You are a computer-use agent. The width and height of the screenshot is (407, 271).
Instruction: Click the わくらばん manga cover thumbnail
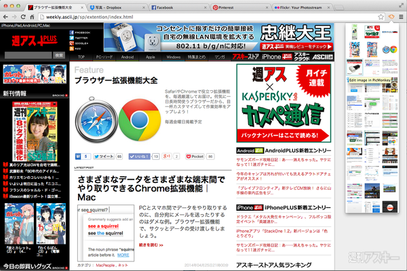pos(51,224)
